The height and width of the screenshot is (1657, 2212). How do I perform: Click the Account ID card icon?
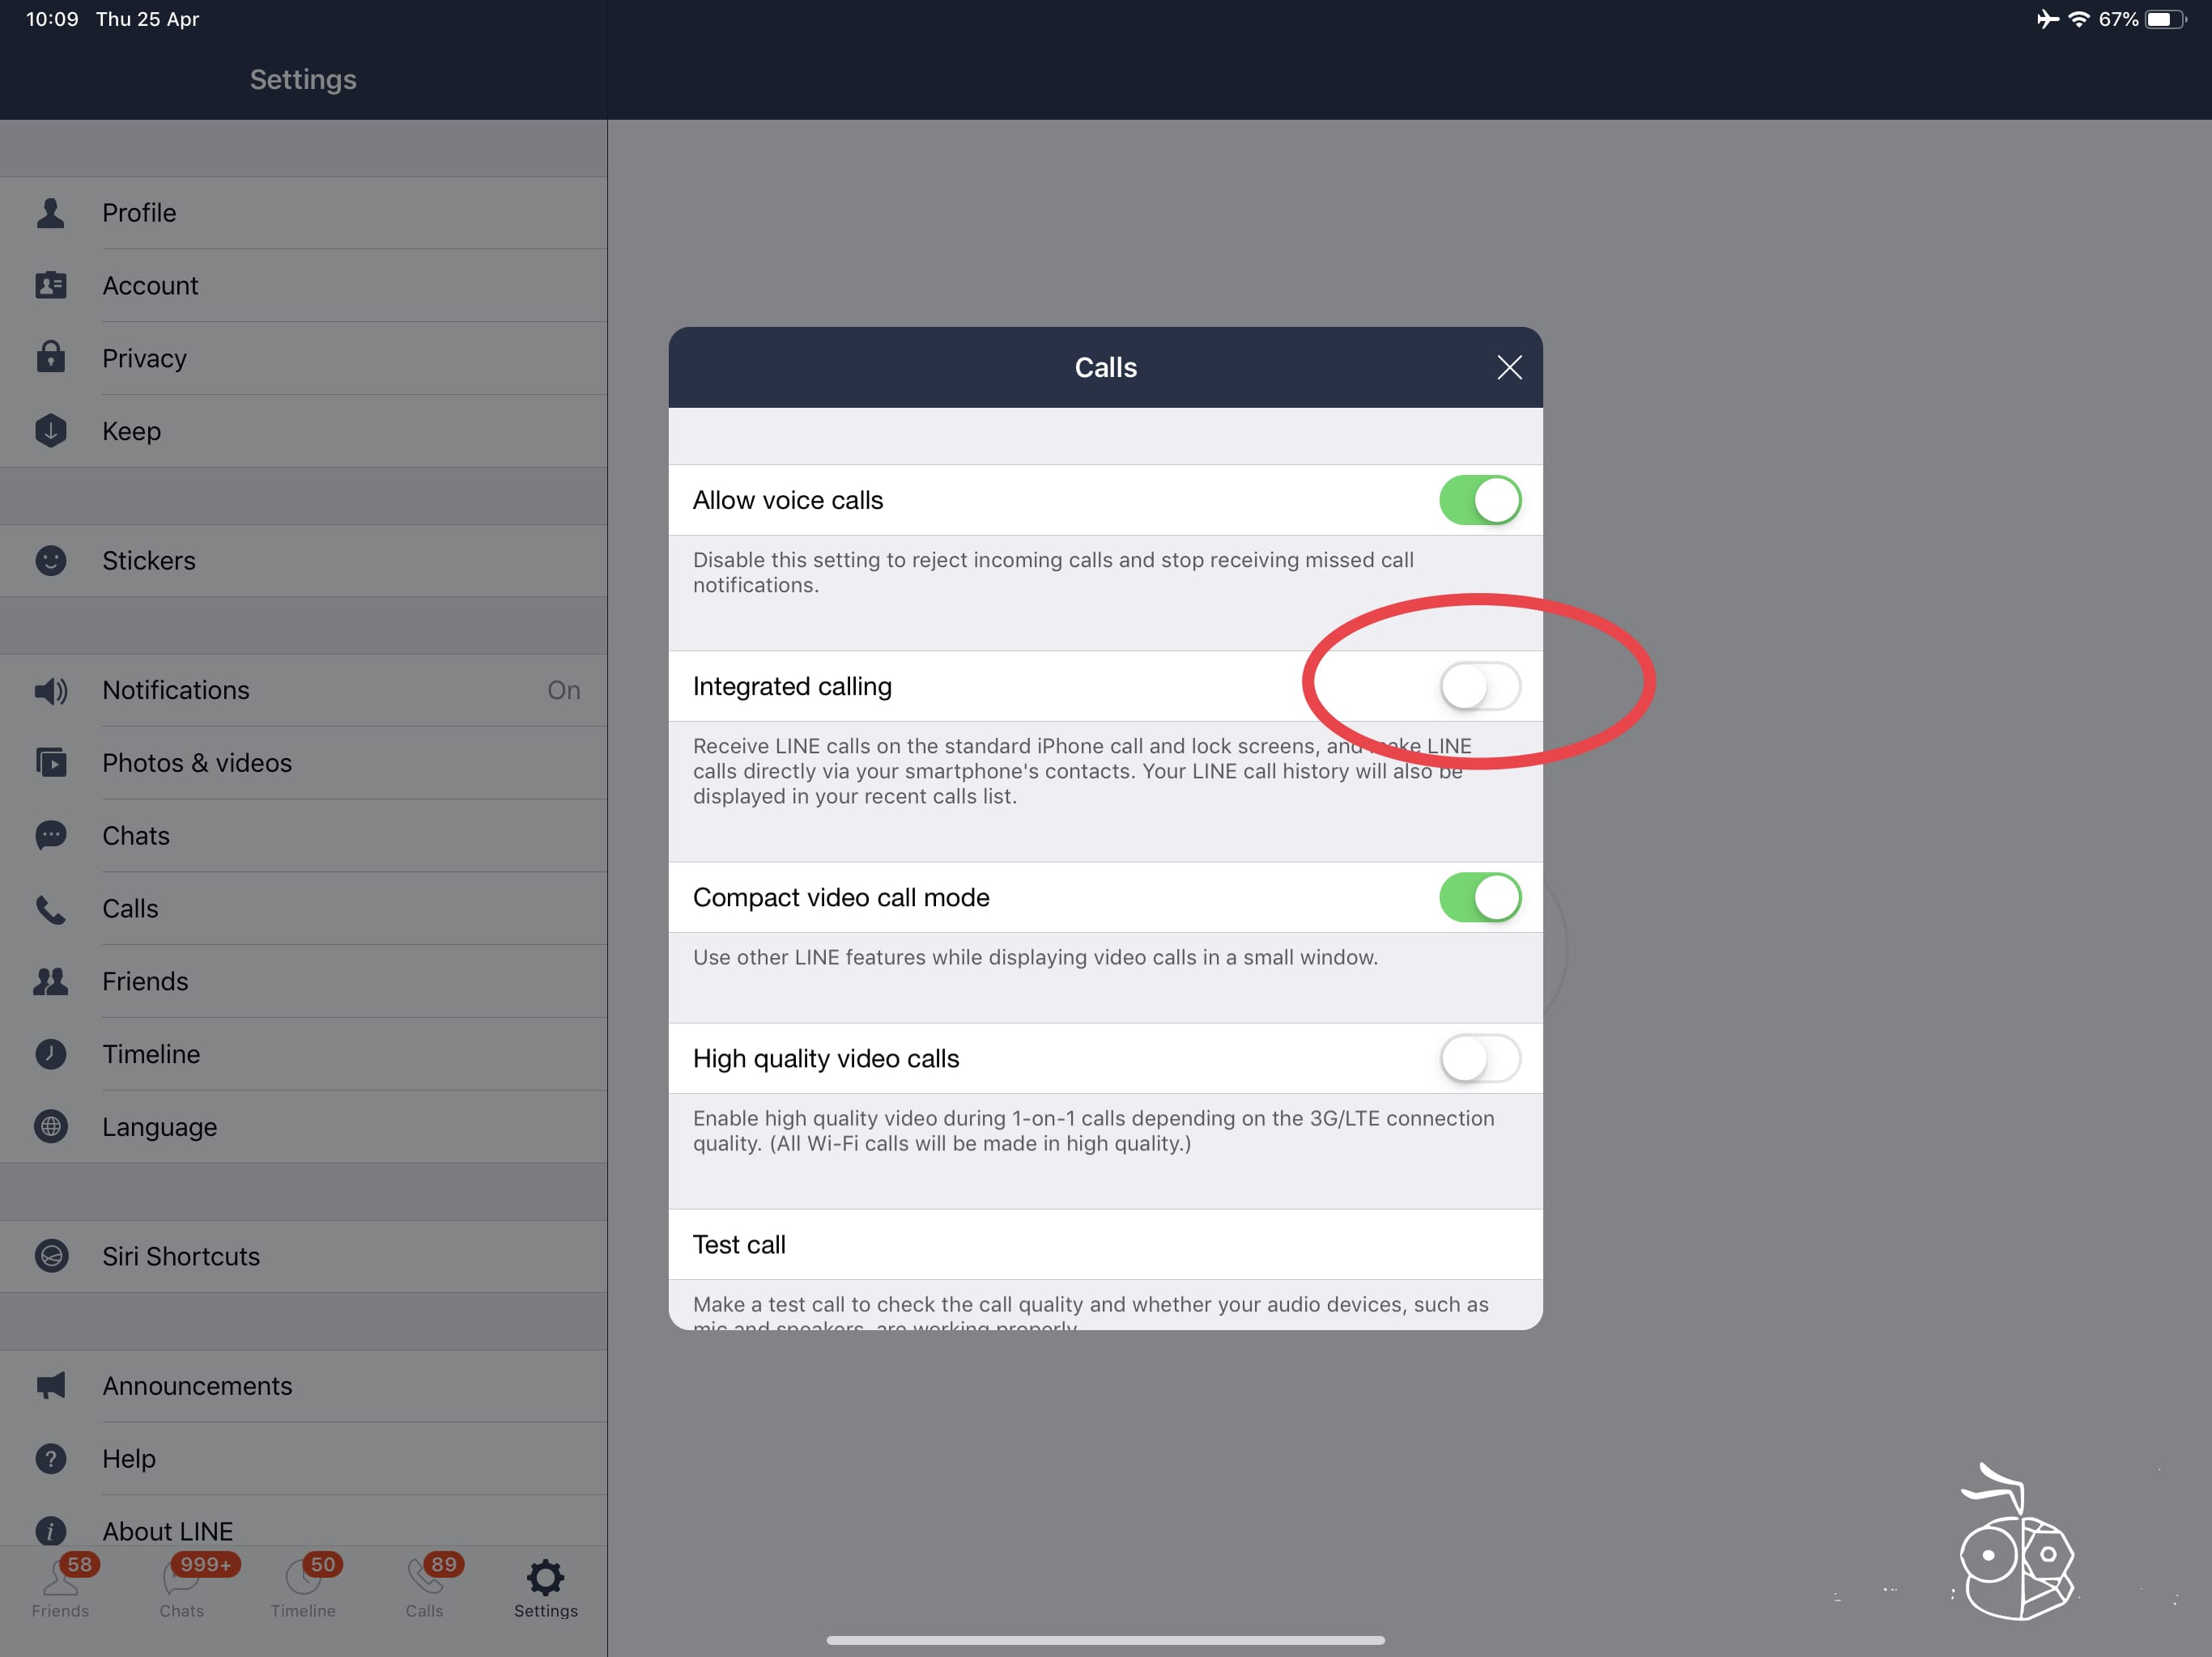(50, 286)
